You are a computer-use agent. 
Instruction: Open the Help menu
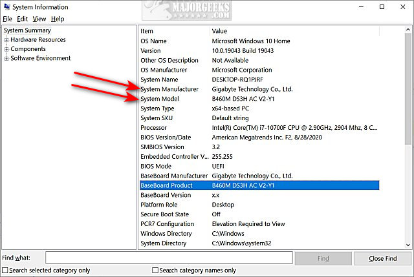58,19
